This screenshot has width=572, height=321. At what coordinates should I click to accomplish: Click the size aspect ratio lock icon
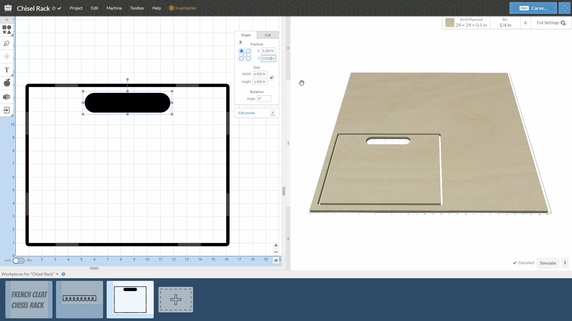272,78
